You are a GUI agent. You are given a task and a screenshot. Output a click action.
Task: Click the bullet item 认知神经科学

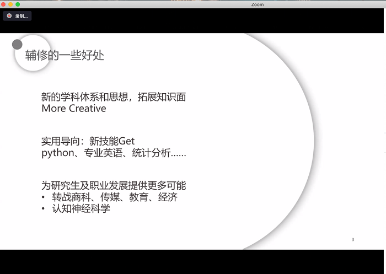coord(81,208)
